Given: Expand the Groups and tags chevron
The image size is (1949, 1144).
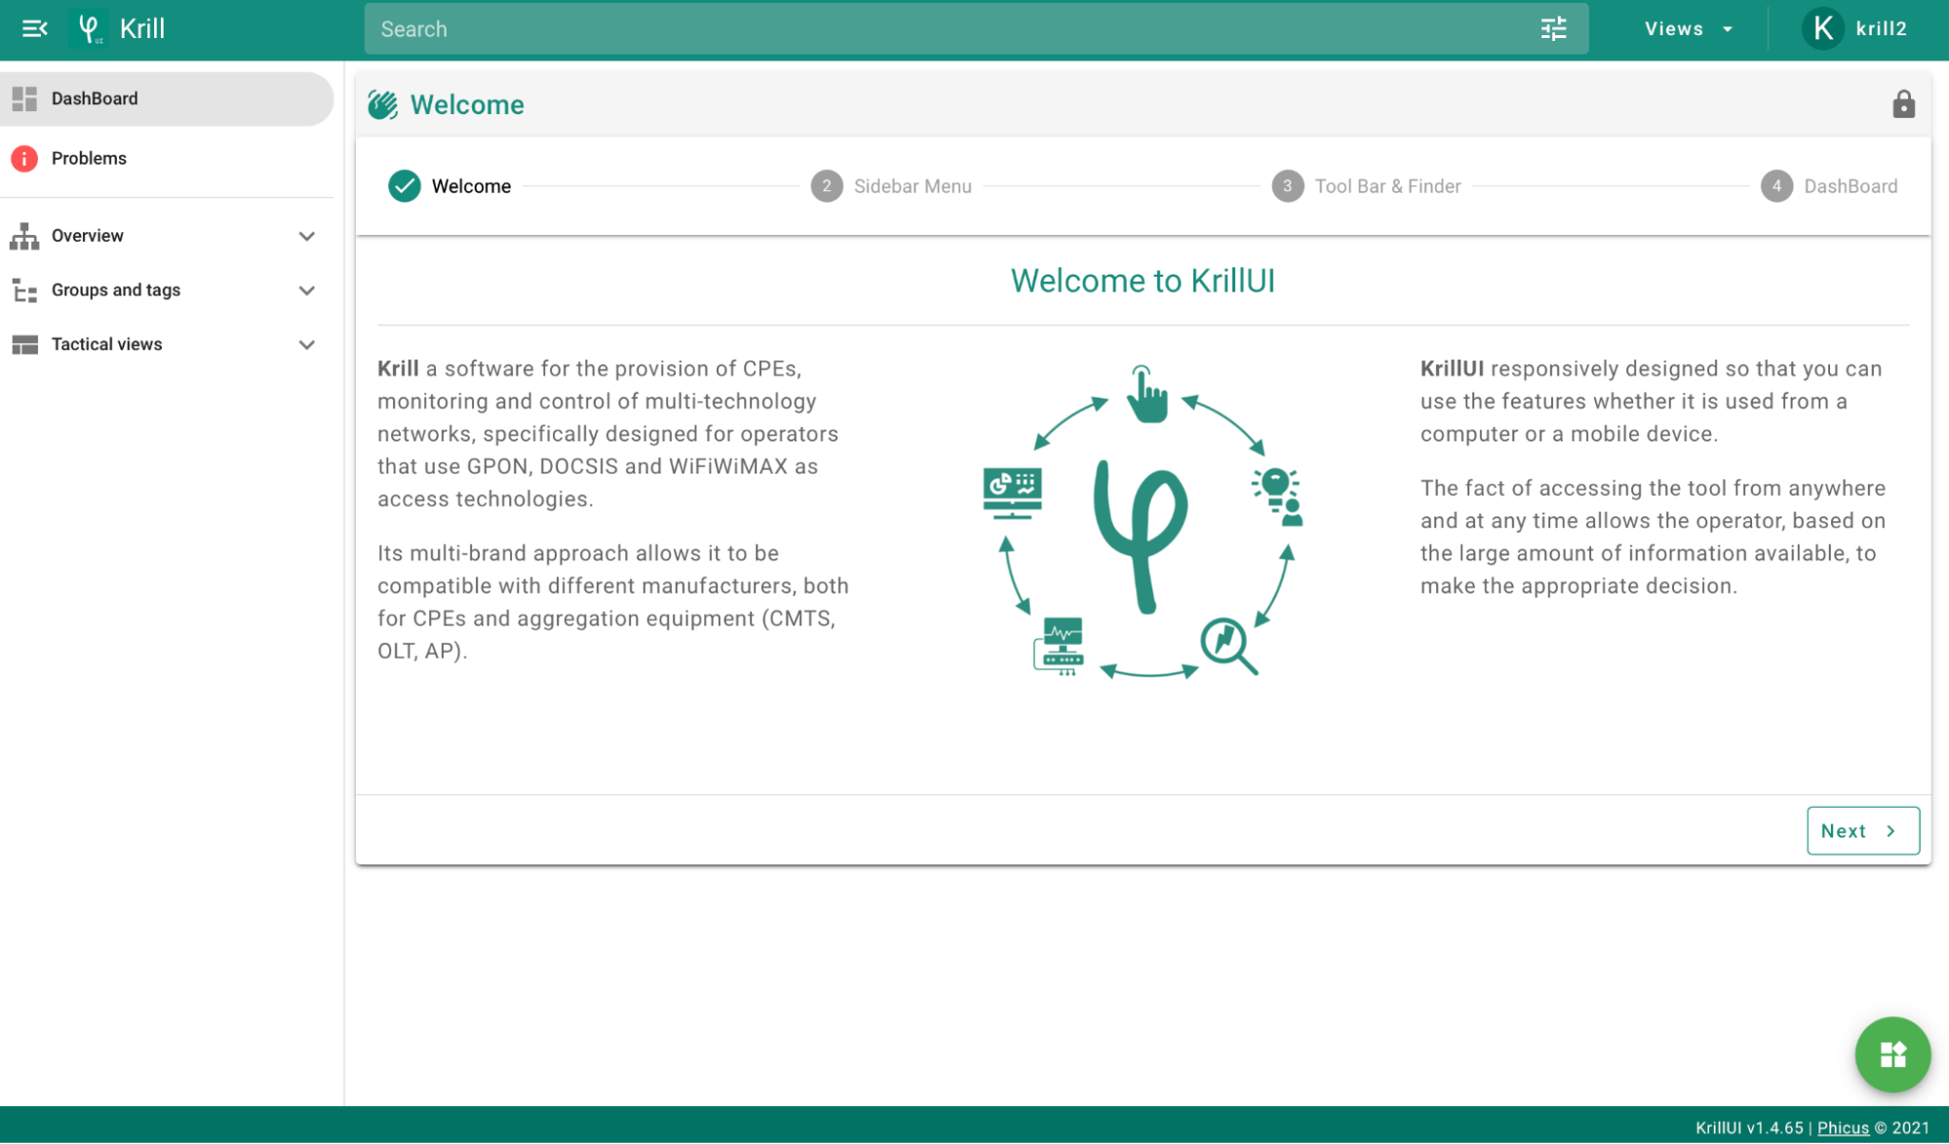Looking at the screenshot, I should coord(307,290).
